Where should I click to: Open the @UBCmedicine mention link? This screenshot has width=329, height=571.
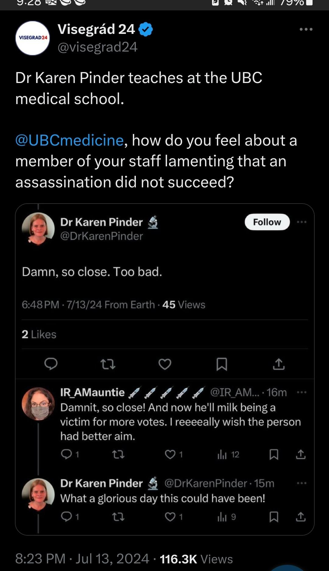[69, 140]
